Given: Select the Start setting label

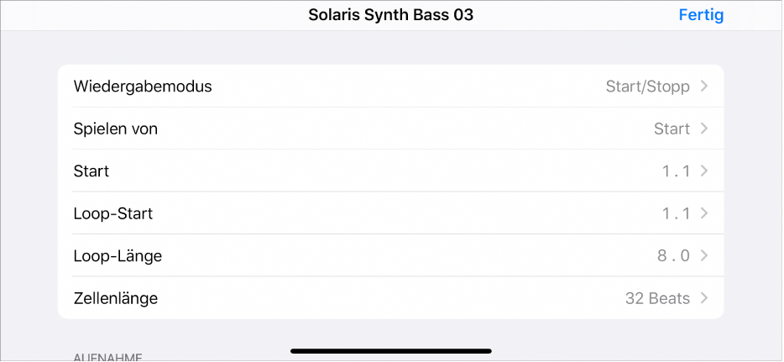Looking at the screenshot, I should [91, 171].
